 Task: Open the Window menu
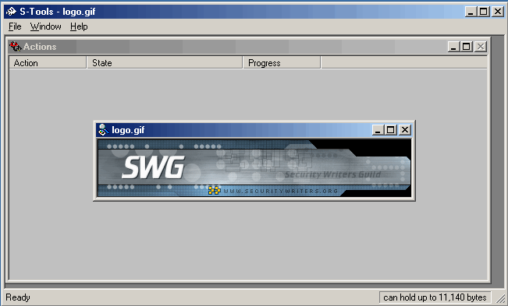coord(46,26)
